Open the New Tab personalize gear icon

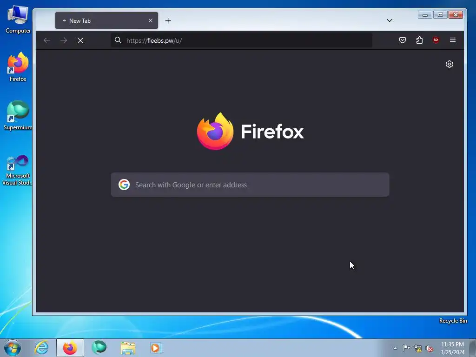point(450,64)
